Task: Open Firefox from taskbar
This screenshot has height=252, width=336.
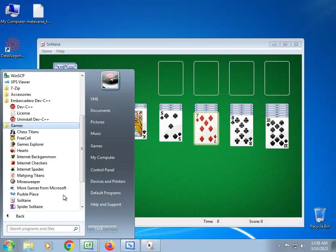Action: click(110, 245)
